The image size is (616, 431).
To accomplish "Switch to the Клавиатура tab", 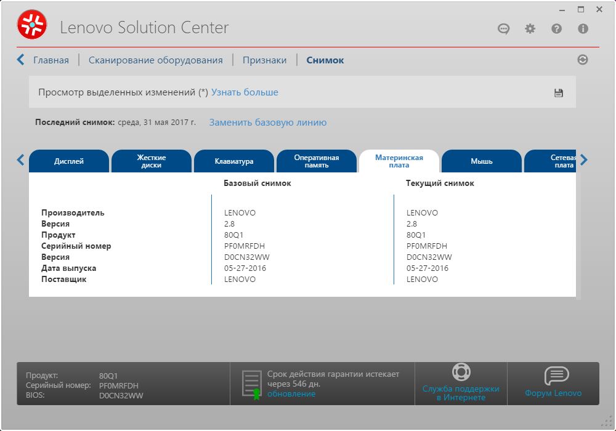I will click(x=233, y=161).
